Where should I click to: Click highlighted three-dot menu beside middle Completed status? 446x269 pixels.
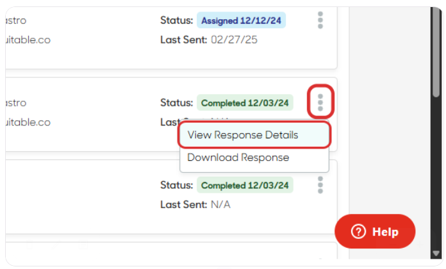click(x=320, y=102)
